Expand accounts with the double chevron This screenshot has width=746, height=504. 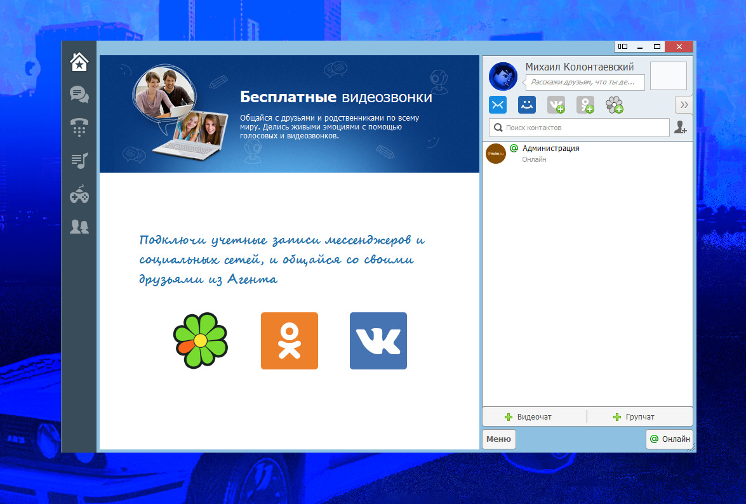click(x=684, y=105)
